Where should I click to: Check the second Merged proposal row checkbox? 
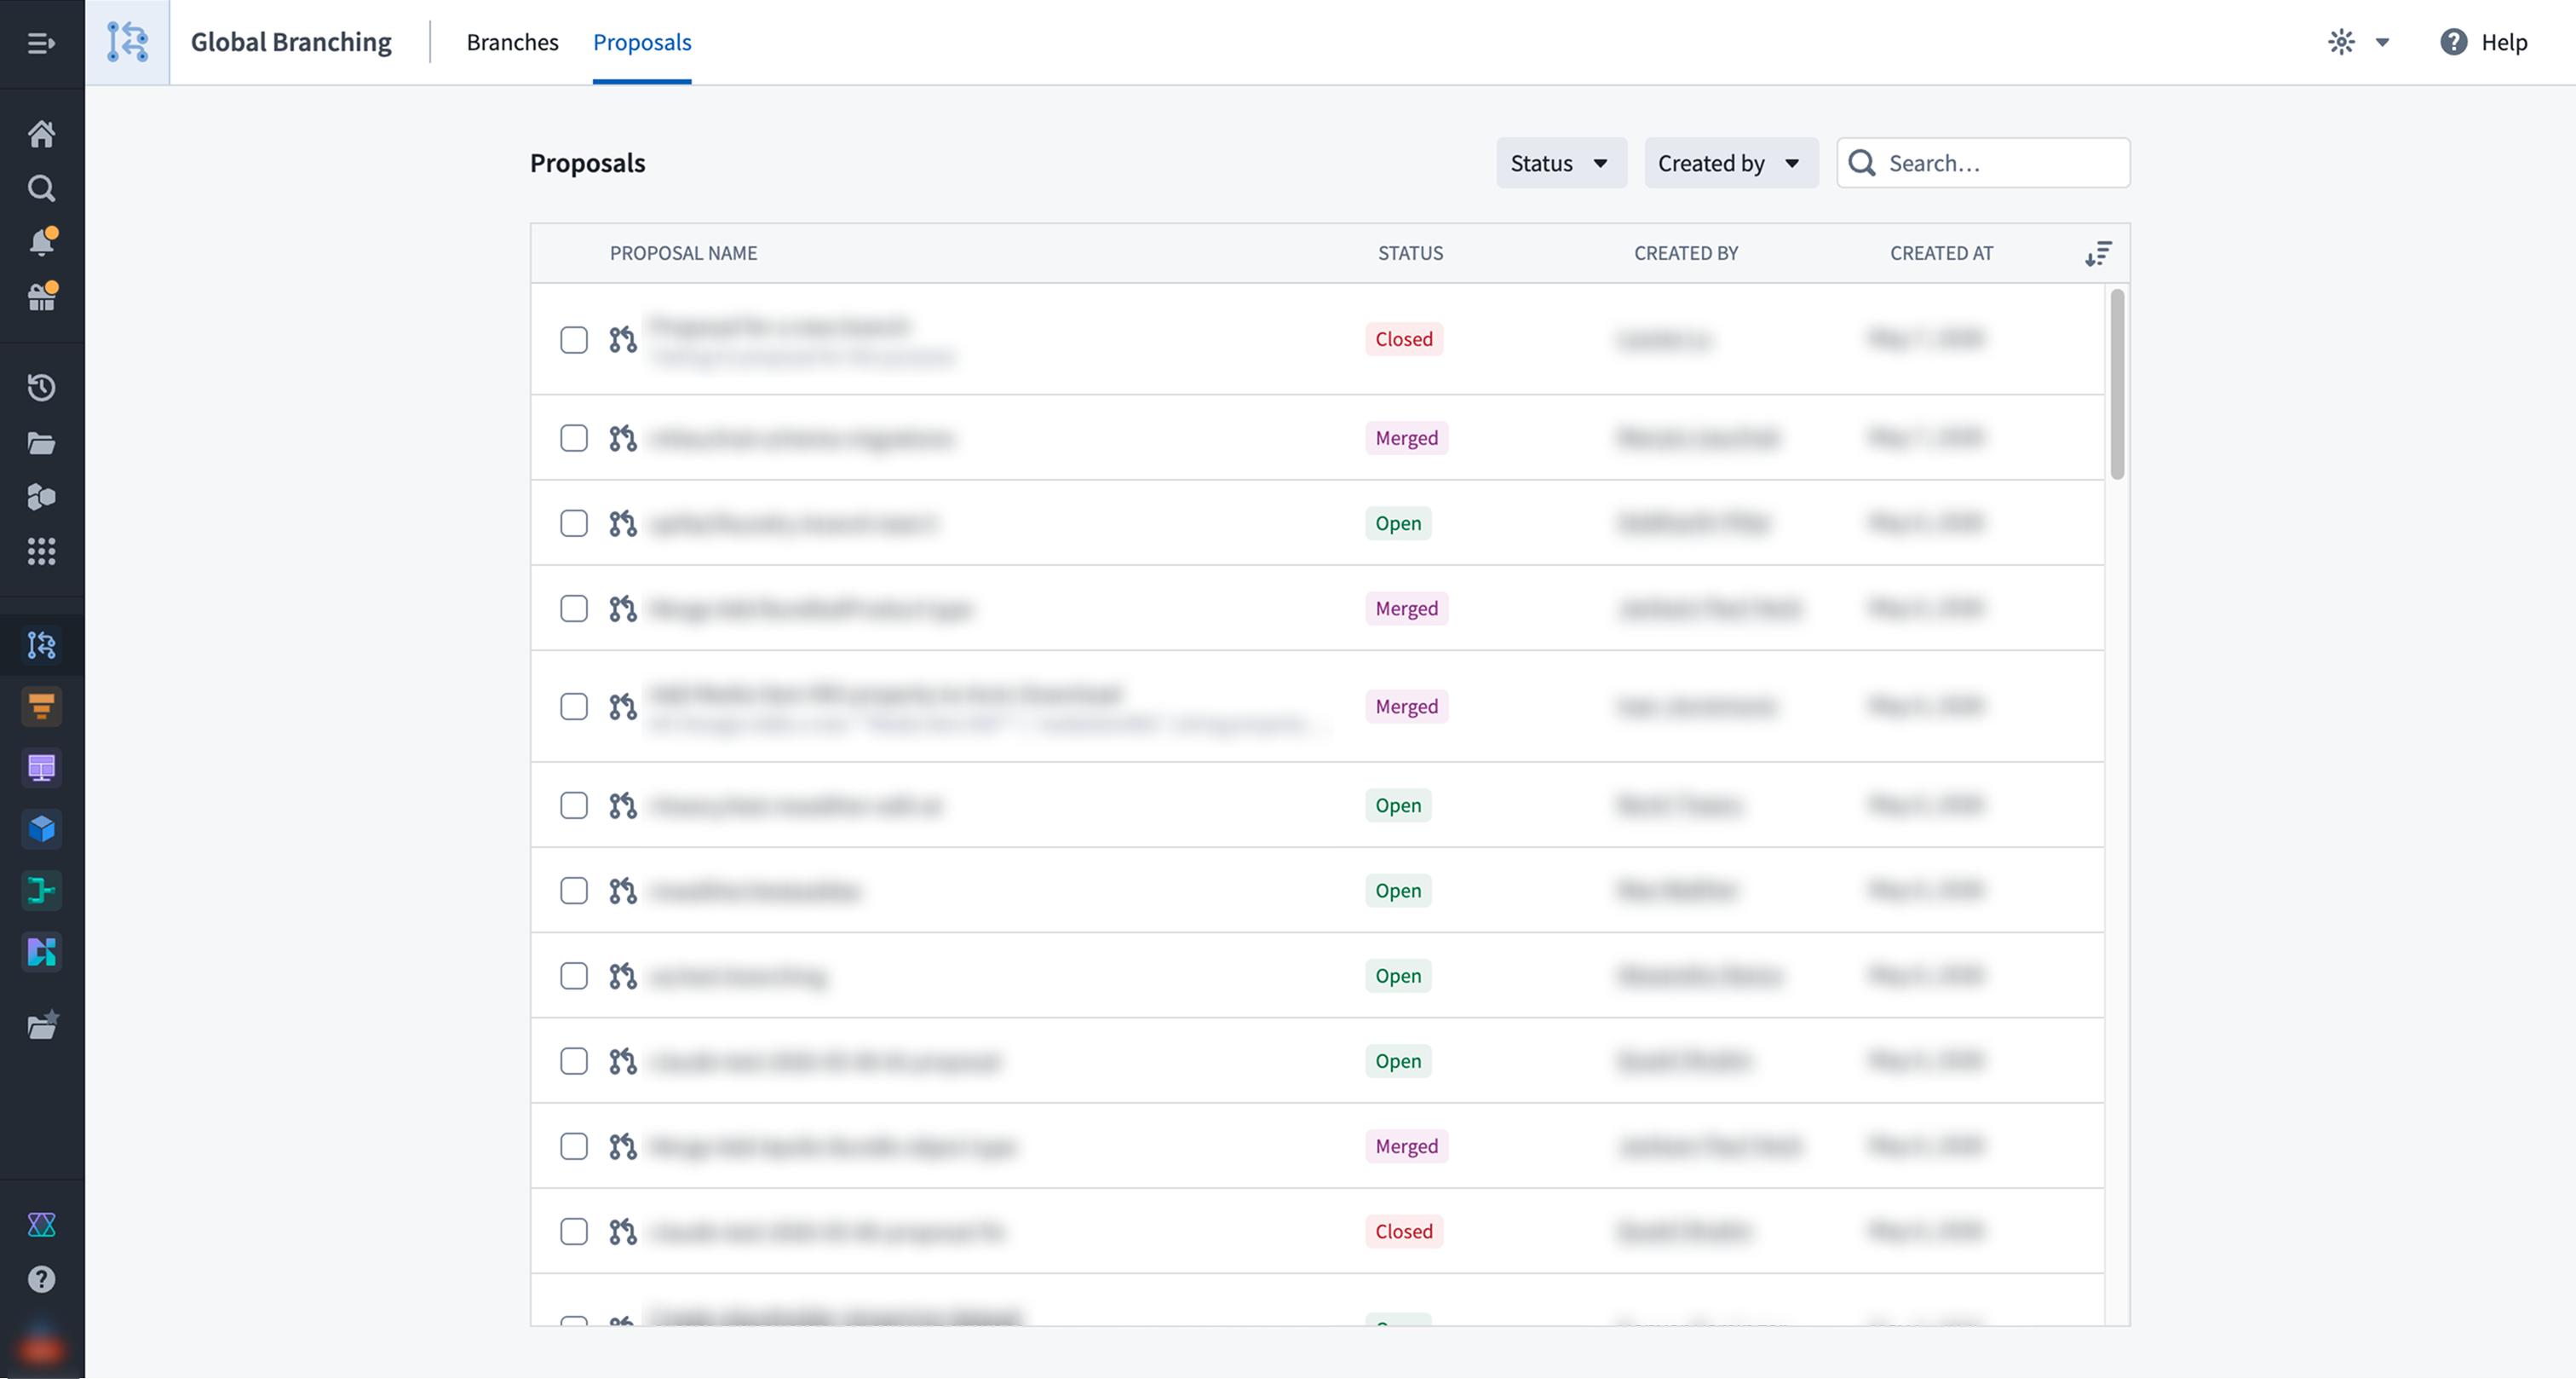tap(574, 609)
